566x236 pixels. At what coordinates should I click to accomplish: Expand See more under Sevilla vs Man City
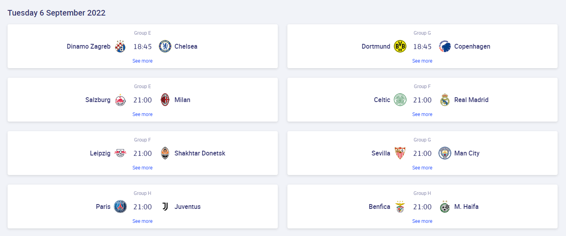pyautogui.click(x=423, y=168)
